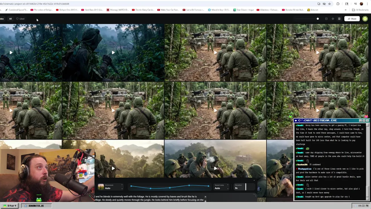
Task: Open the Chrome extensions puzzle icon
Action: (338, 4)
